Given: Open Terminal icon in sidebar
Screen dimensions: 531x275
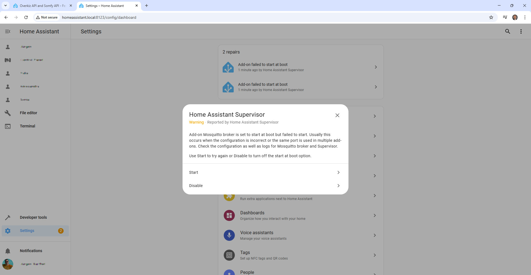Looking at the screenshot, I should pyautogui.click(x=8, y=126).
